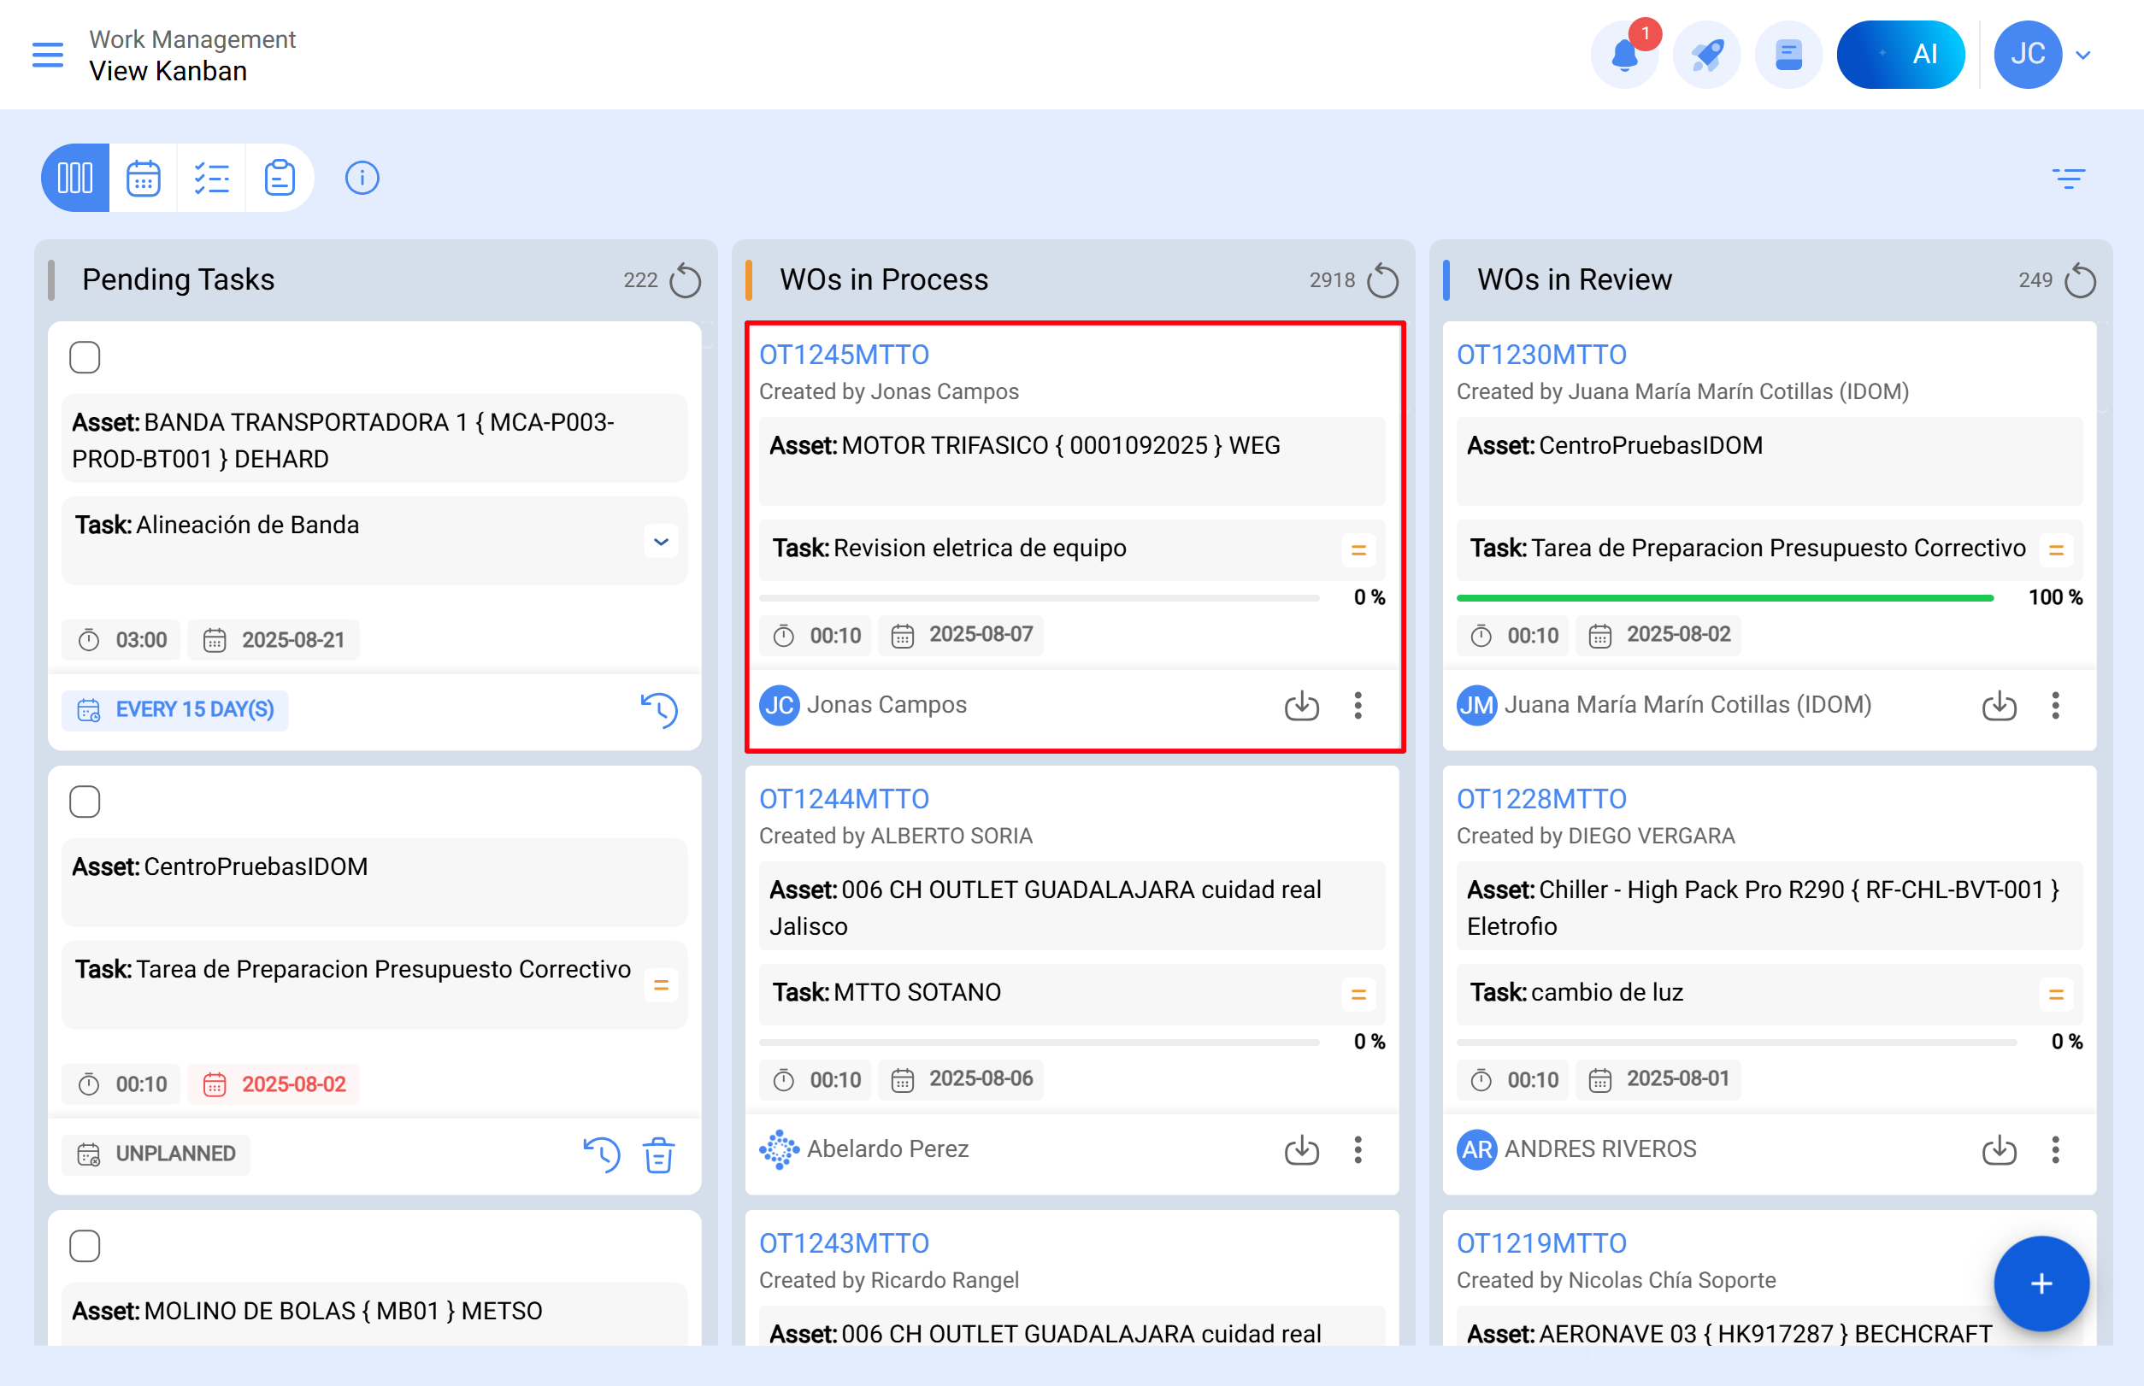Open the three-dot menu on OT1244MTTO
Viewport: 2144px width, 1386px height.
tap(1358, 1149)
